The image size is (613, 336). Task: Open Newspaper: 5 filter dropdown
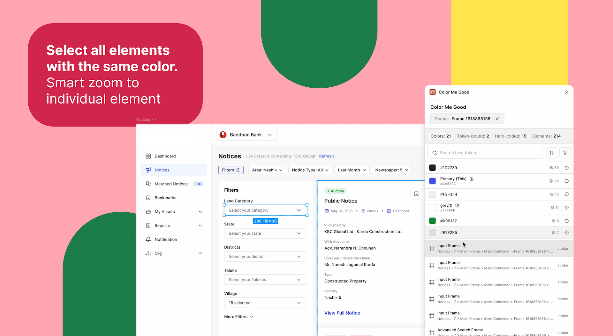point(392,170)
